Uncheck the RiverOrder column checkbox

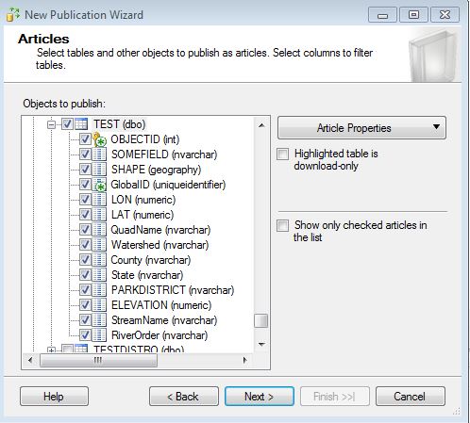coord(85,334)
